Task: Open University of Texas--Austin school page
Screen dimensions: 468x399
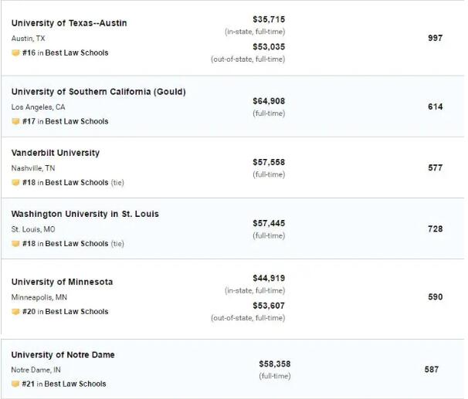Action: 69,23
